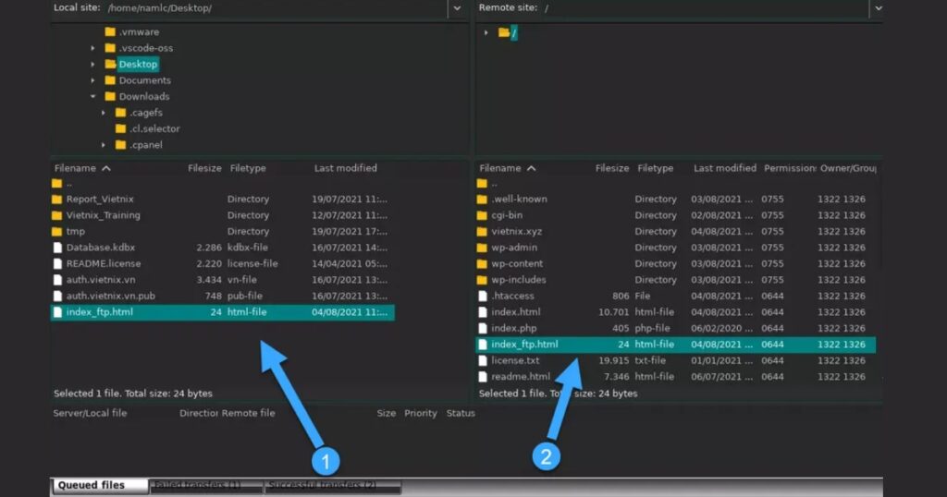Sort remote files by Last modified column
Image resolution: width=947 pixels, height=497 pixels.
tap(725, 168)
